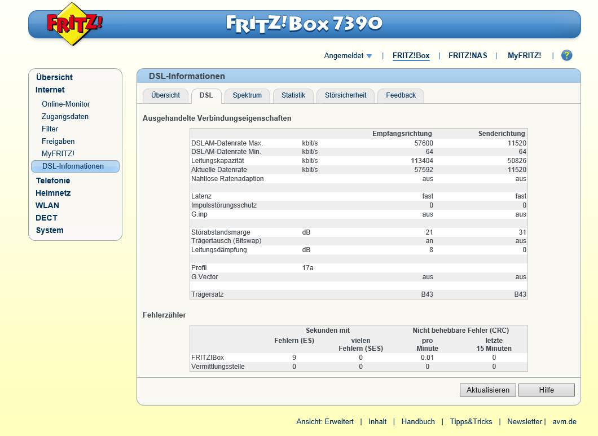Switch to the Spektrum tab
This screenshot has height=436, width=598.
(247, 95)
